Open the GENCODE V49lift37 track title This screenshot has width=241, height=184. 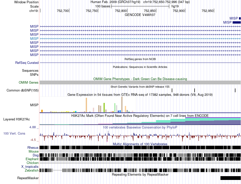[x=140, y=15]
